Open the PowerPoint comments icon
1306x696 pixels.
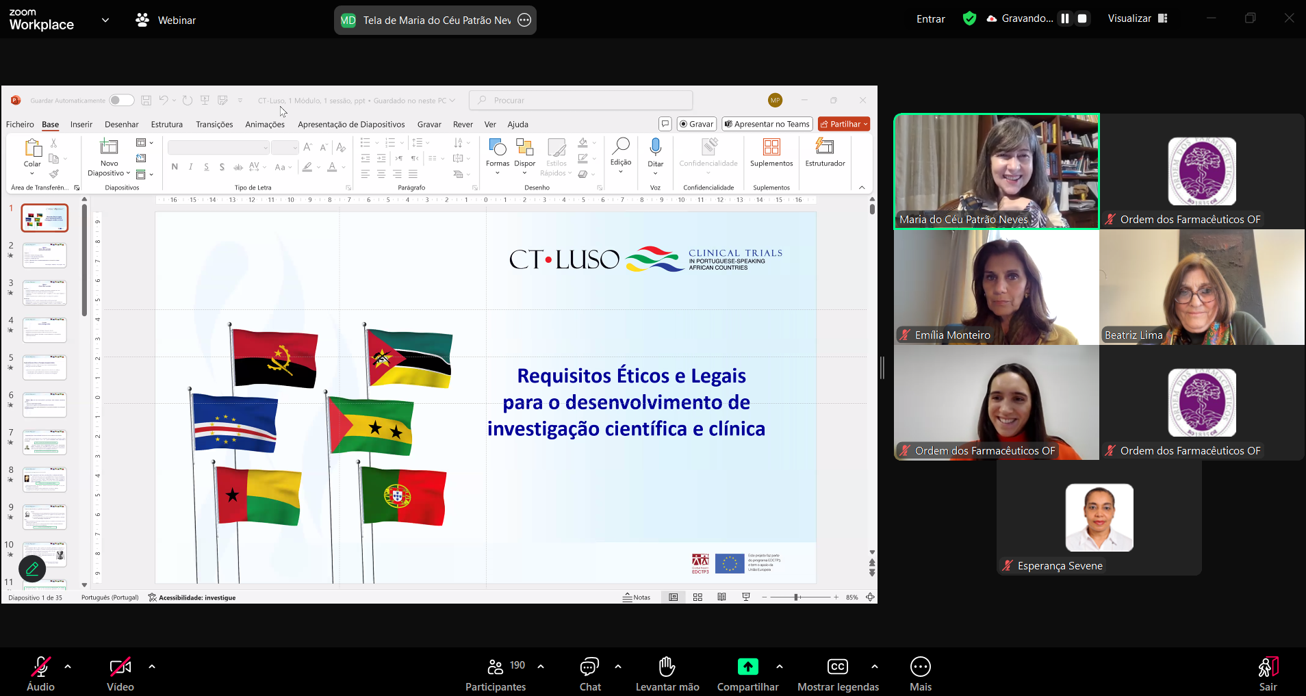[x=665, y=124]
